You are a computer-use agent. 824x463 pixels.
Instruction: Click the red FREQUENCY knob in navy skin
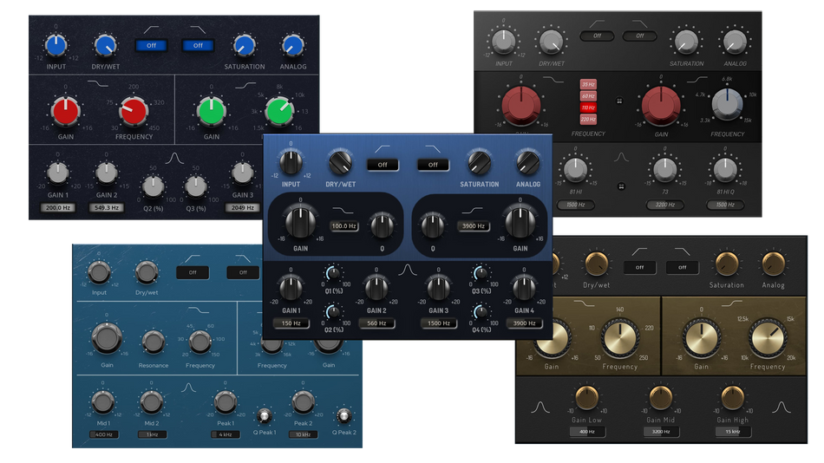click(x=134, y=111)
